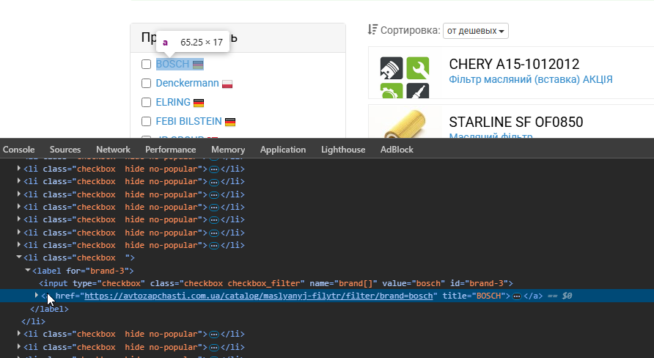654x358 pixels.
Task: Click the flag icon beside BOSCH
Action: tap(198, 65)
